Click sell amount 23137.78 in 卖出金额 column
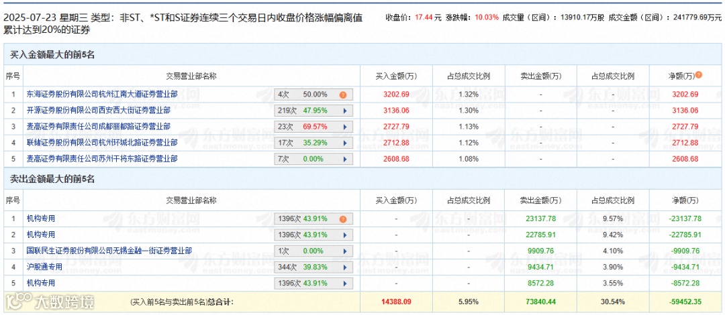 click(540, 219)
